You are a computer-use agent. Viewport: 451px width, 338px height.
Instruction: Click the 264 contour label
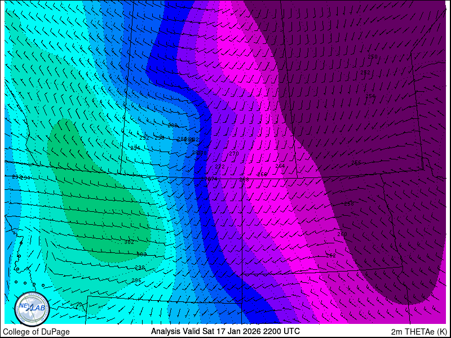[280, 166]
